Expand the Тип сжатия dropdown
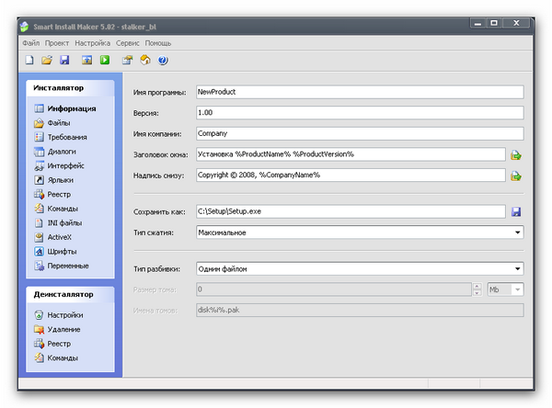The image size is (552, 408). [518, 232]
